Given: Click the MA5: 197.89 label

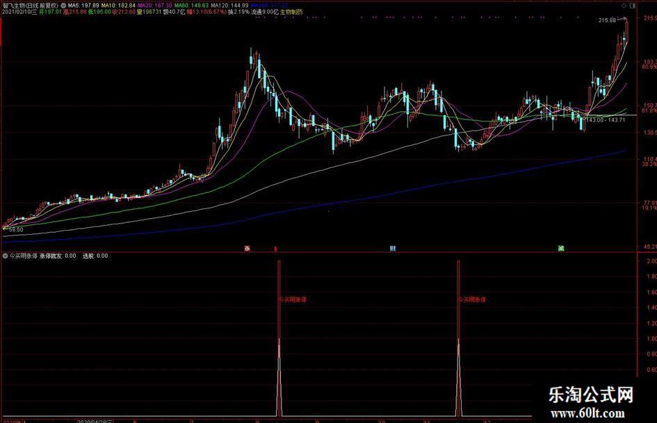Looking at the screenshot, I should (83, 6).
